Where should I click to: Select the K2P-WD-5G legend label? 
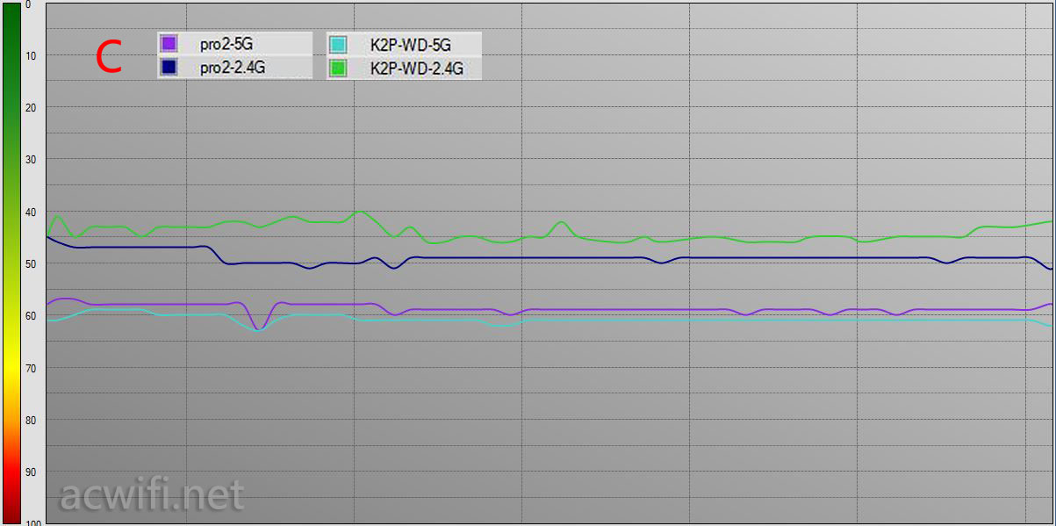coord(411,43)
